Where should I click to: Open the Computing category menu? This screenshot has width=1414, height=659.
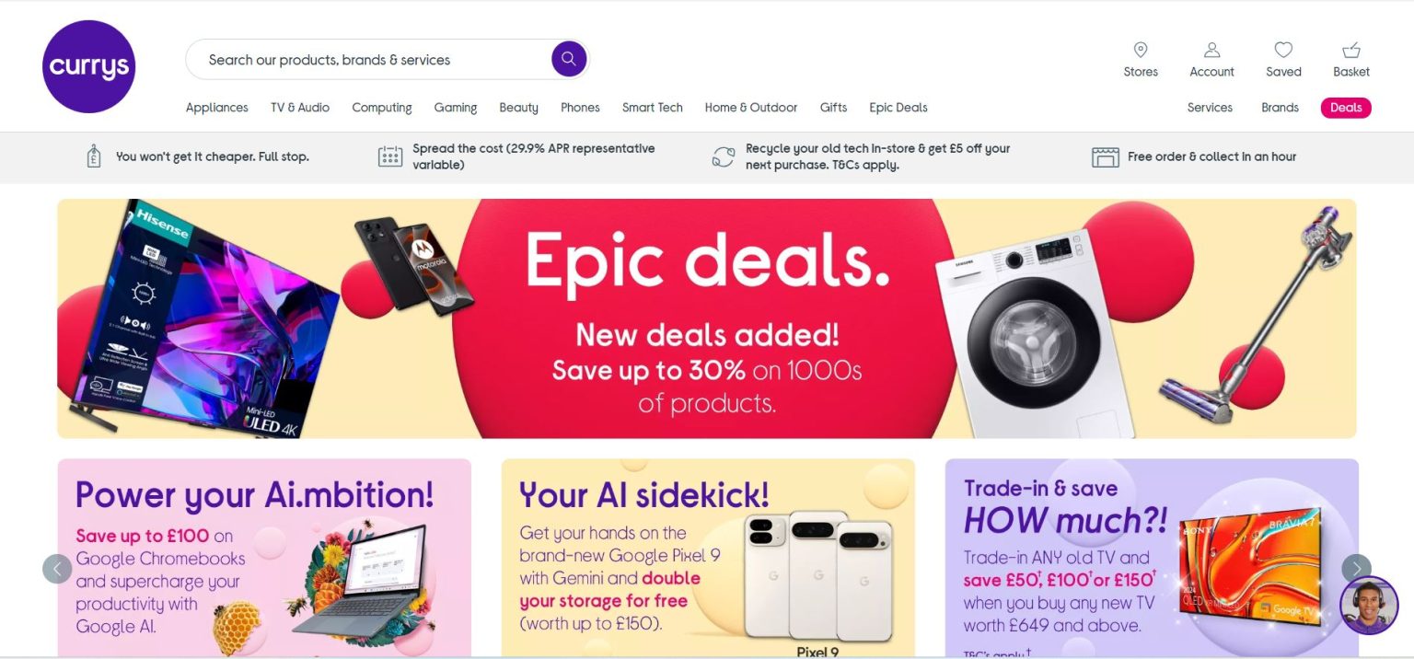pos(382,108)
